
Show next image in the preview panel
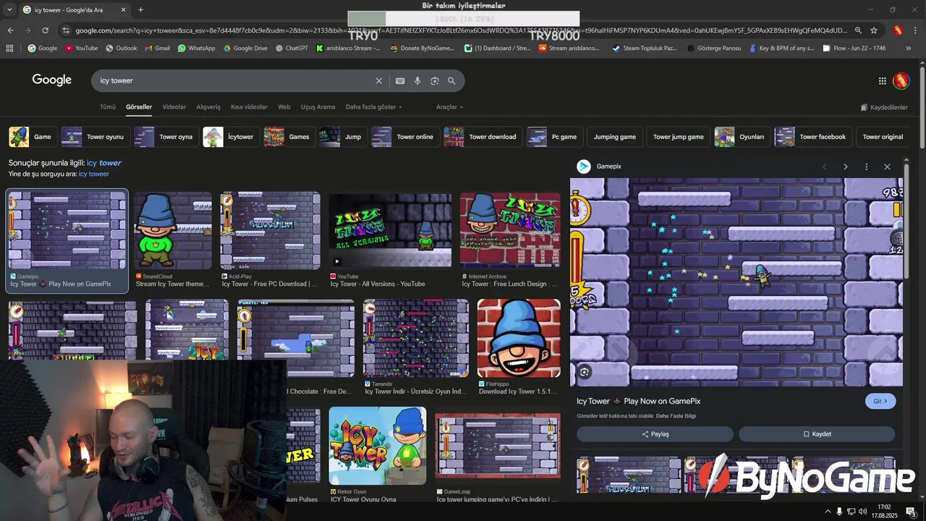point(845,166)
